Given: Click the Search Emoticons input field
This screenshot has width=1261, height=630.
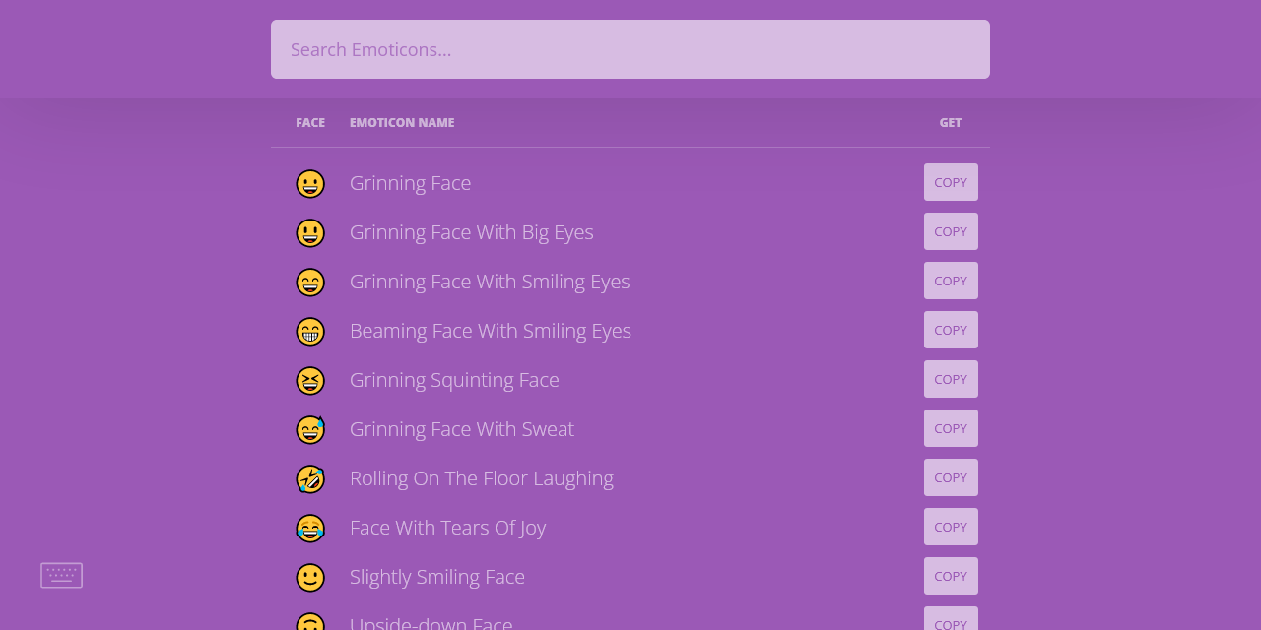Looking at the screenshot, I should pos(630,49).
